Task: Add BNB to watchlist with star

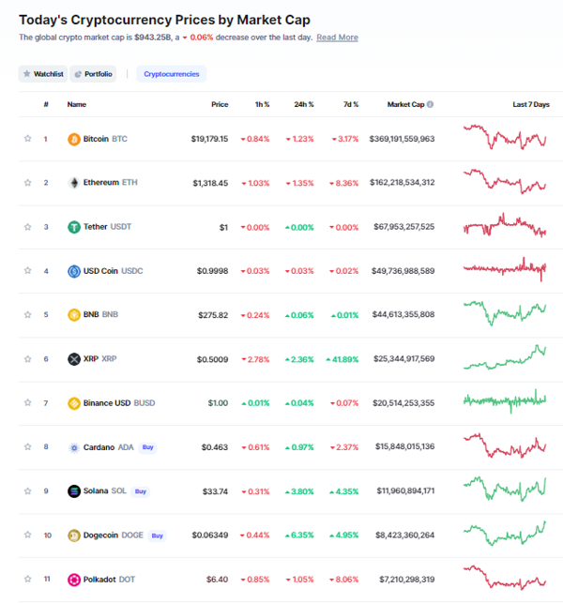Action: (28, 314)
